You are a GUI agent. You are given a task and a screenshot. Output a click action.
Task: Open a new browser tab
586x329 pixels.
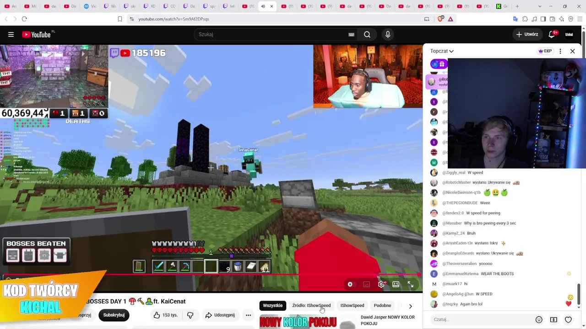pyautogui.click(x=517, y=6)
